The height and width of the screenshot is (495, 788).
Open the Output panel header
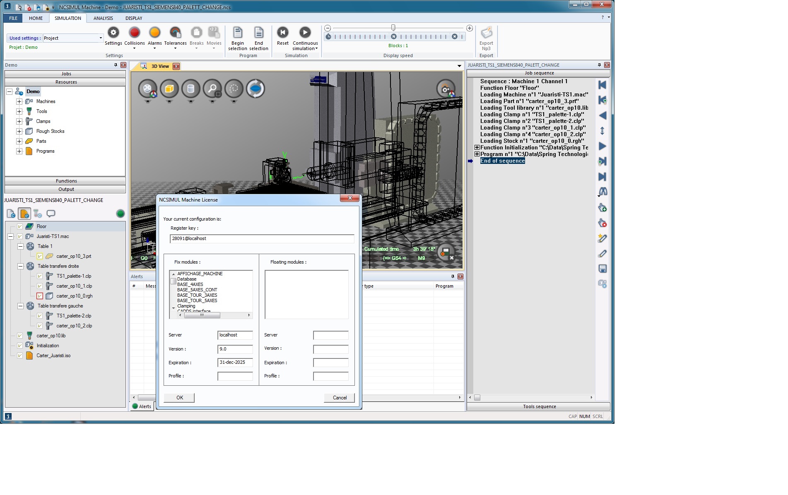pos(65,189)
